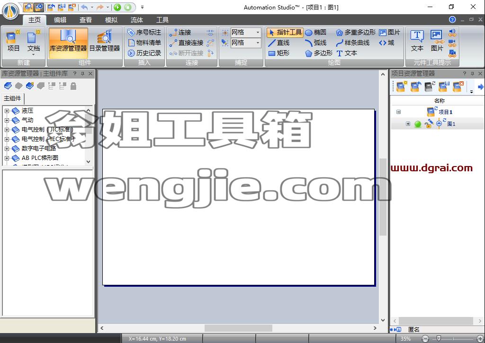Select the 图1 document in project explorer
485x343 pixels.
click(451, 124)
